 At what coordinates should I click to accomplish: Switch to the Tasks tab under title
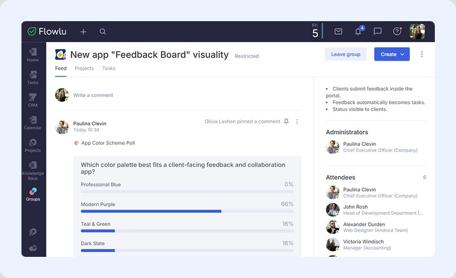click(x=109, y=68)
